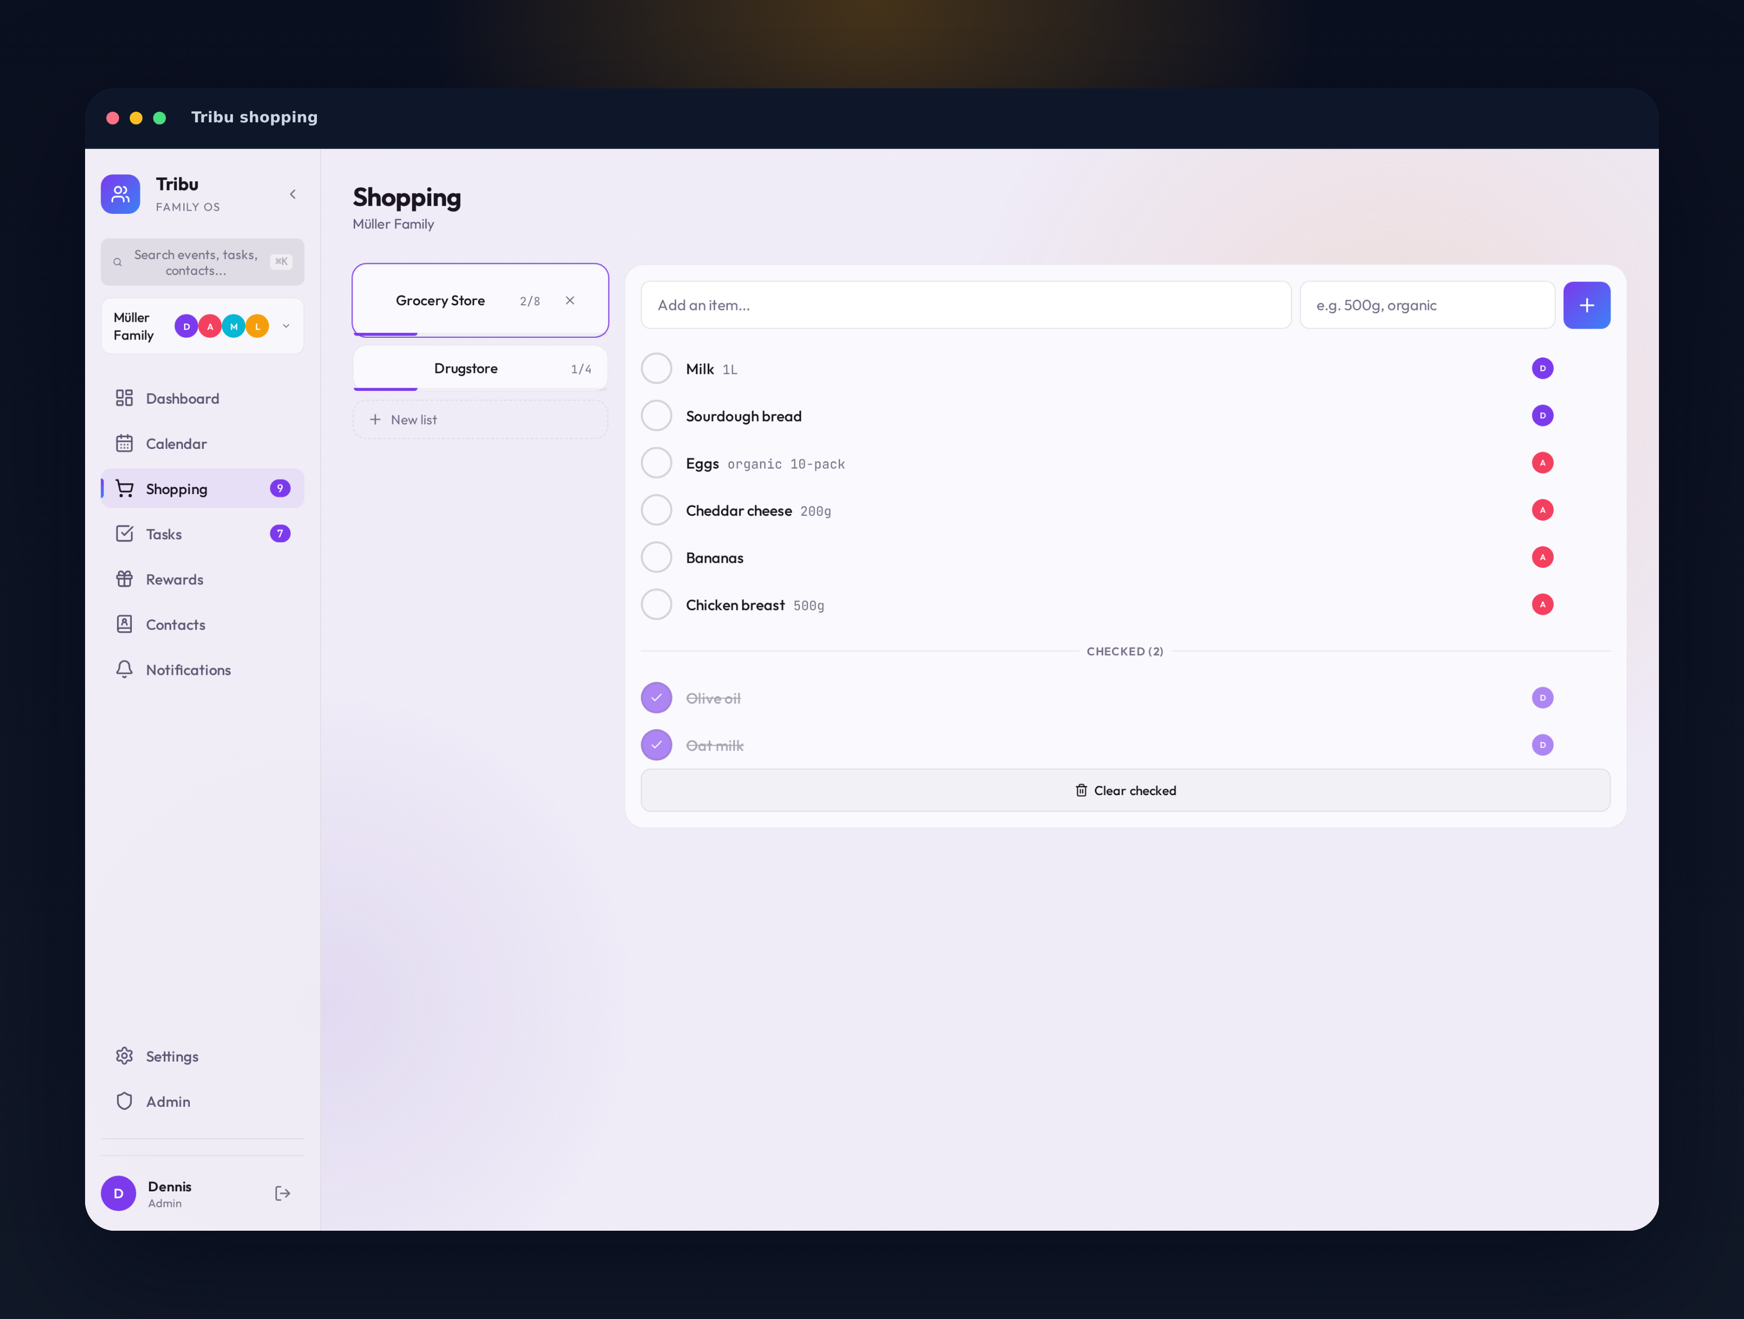
Task: Delete the Grocery Store list with X
Action: point(570,300)
